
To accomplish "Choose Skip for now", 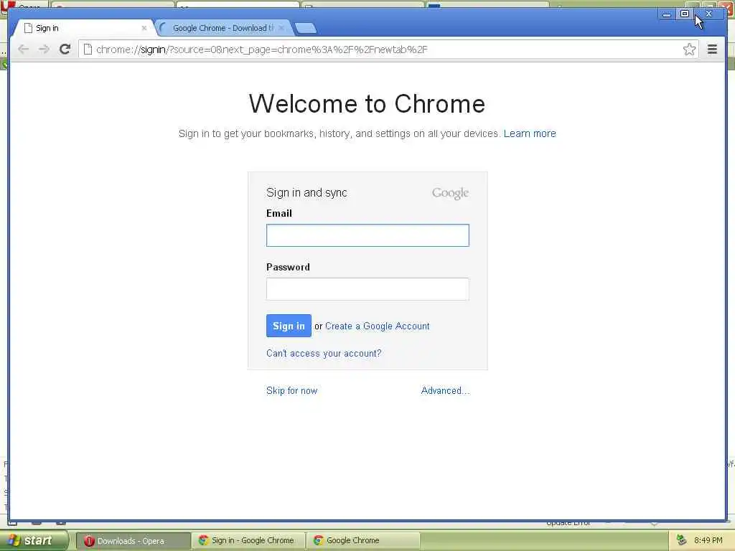I will pyautogui.click(x=291, y=391).
